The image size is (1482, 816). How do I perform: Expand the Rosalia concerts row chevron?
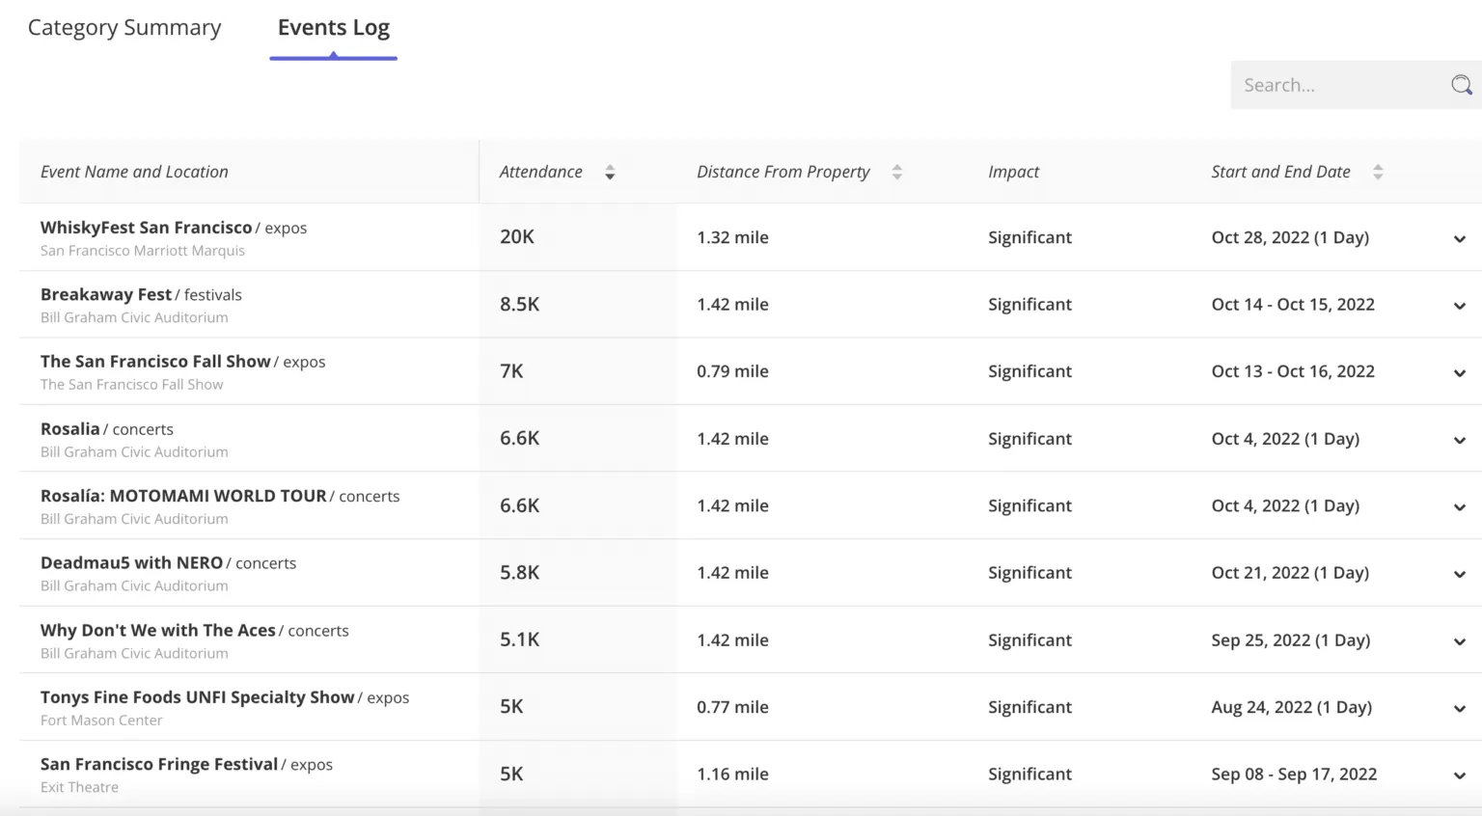(x=1460, y=440)
